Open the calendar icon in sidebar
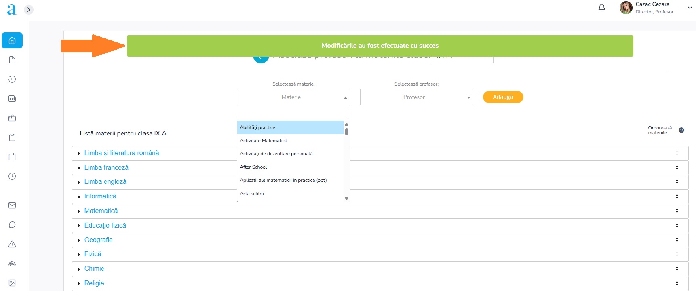 [x=12, y=157]
